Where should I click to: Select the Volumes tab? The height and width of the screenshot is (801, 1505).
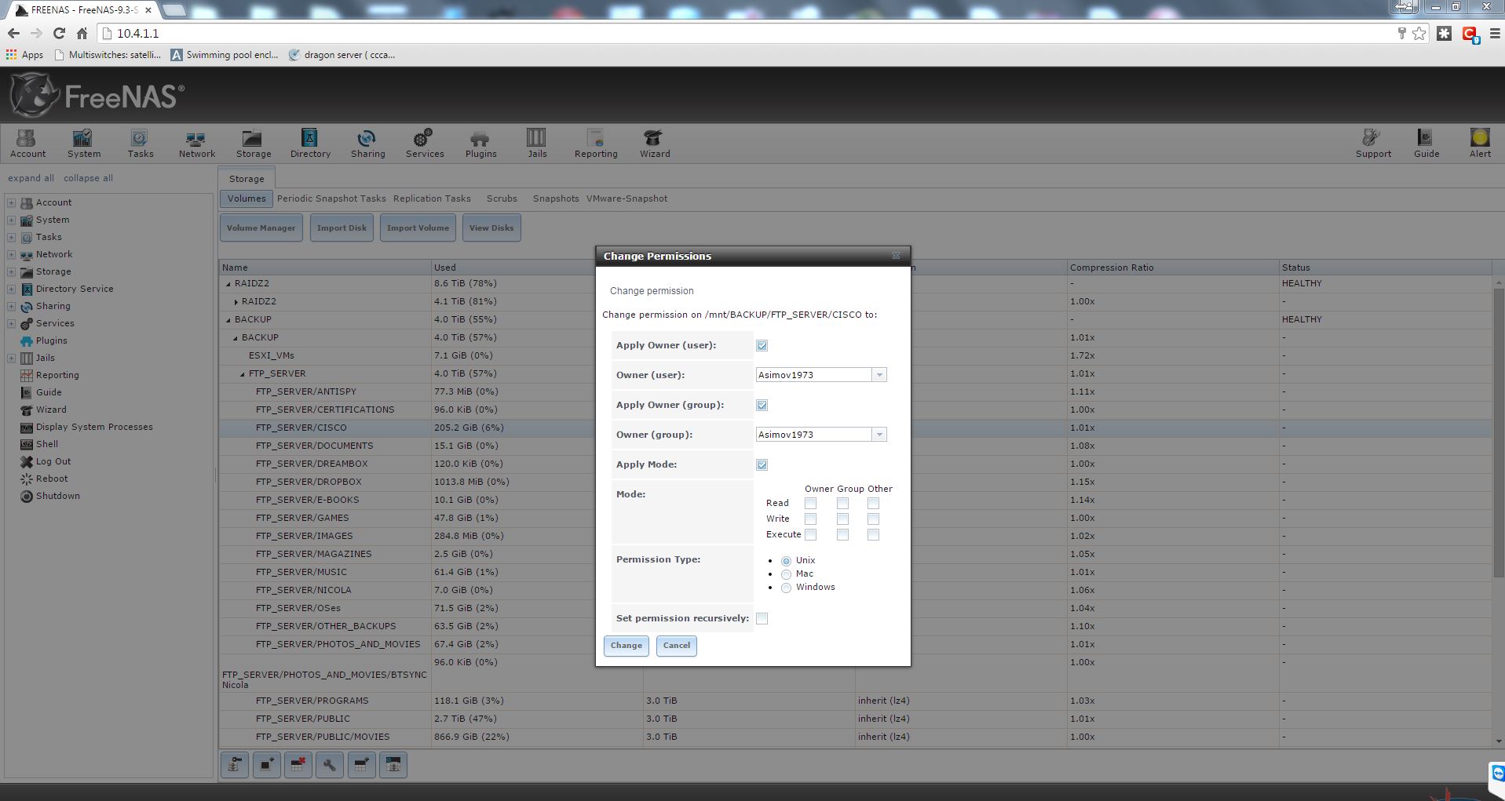[247, 198]
